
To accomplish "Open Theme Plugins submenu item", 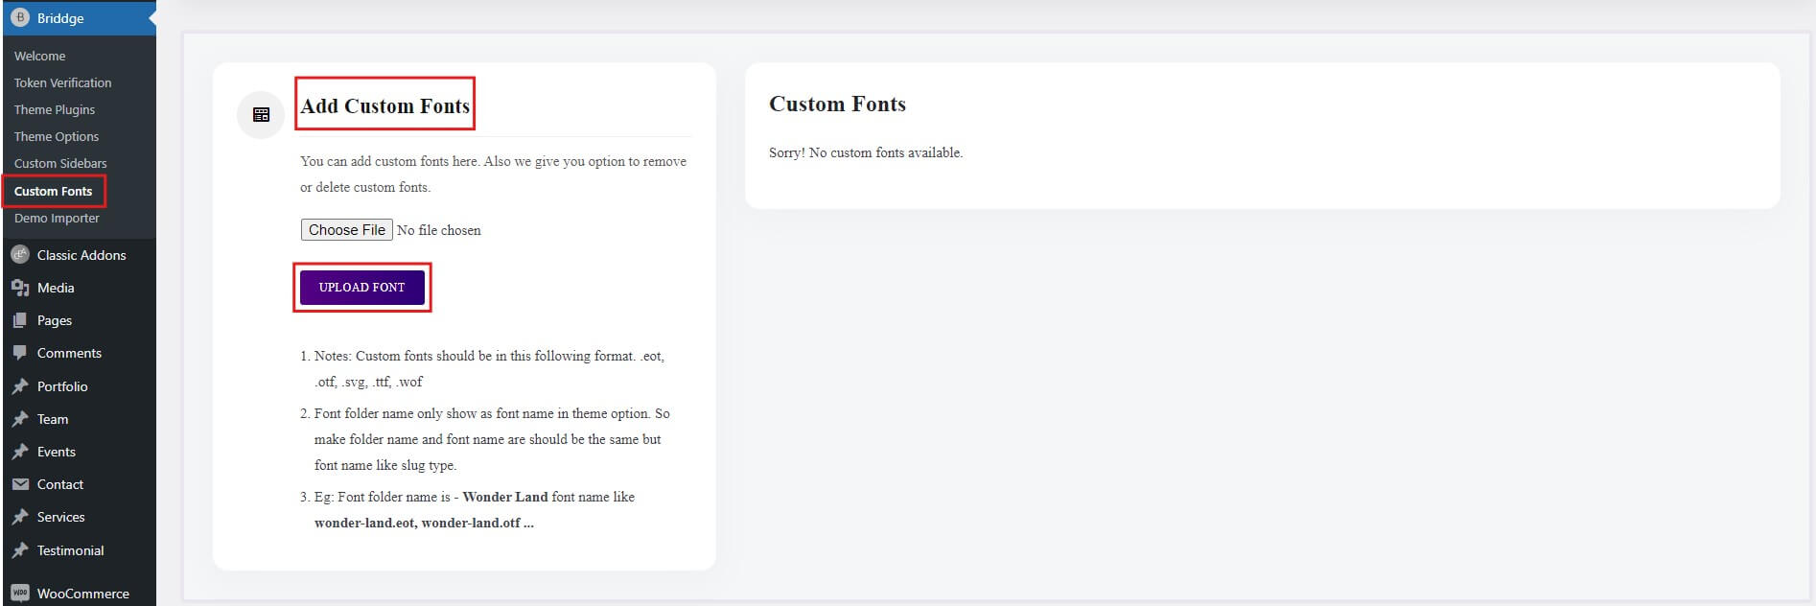I will click(x=55, y=109).
